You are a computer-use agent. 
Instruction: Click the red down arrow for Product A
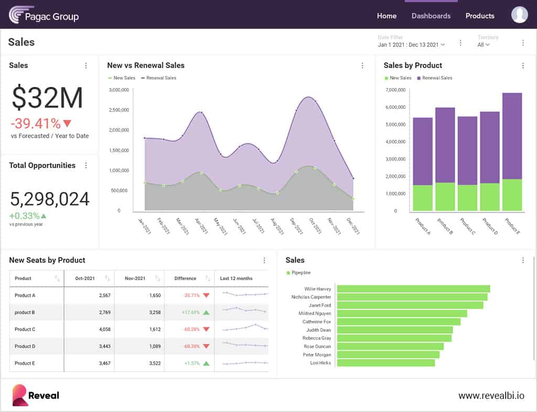click(206, 295)
